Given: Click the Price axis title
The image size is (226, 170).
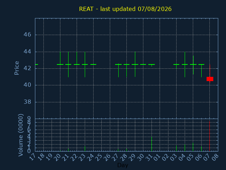Looking at the screenshot, I should point(17,68).
